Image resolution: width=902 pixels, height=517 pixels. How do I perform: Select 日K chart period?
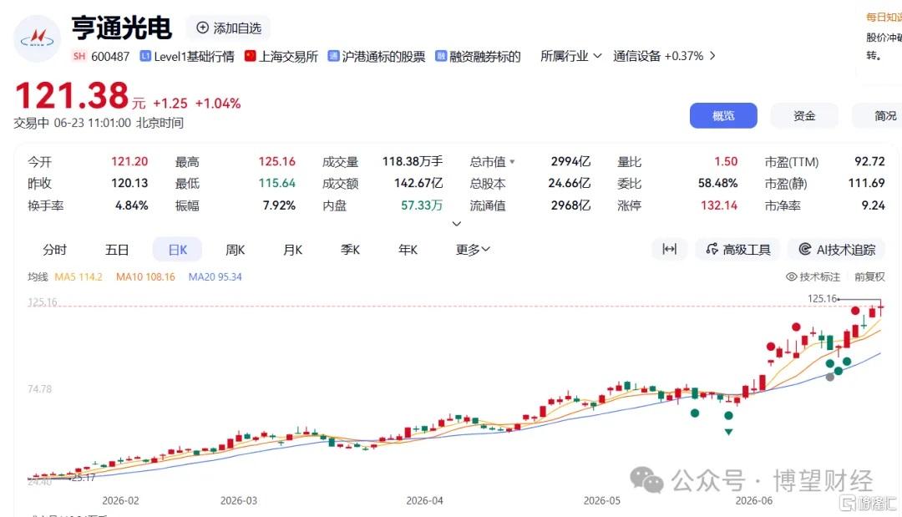[x=177, y=250]
